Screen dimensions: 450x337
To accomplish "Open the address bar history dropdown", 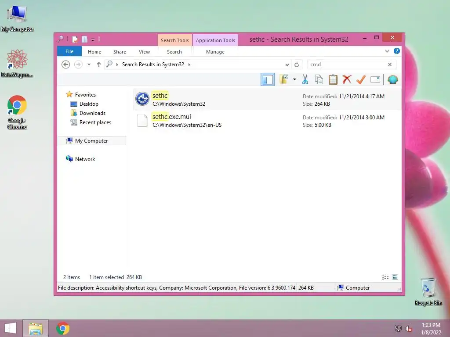I will pyautogui.click(x=287, y=65).
